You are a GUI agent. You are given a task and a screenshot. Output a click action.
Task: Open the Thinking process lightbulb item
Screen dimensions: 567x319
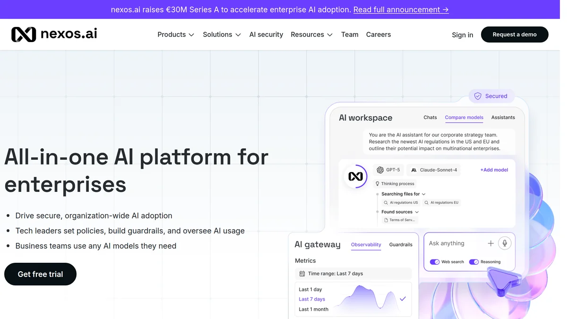pos(395,183)
